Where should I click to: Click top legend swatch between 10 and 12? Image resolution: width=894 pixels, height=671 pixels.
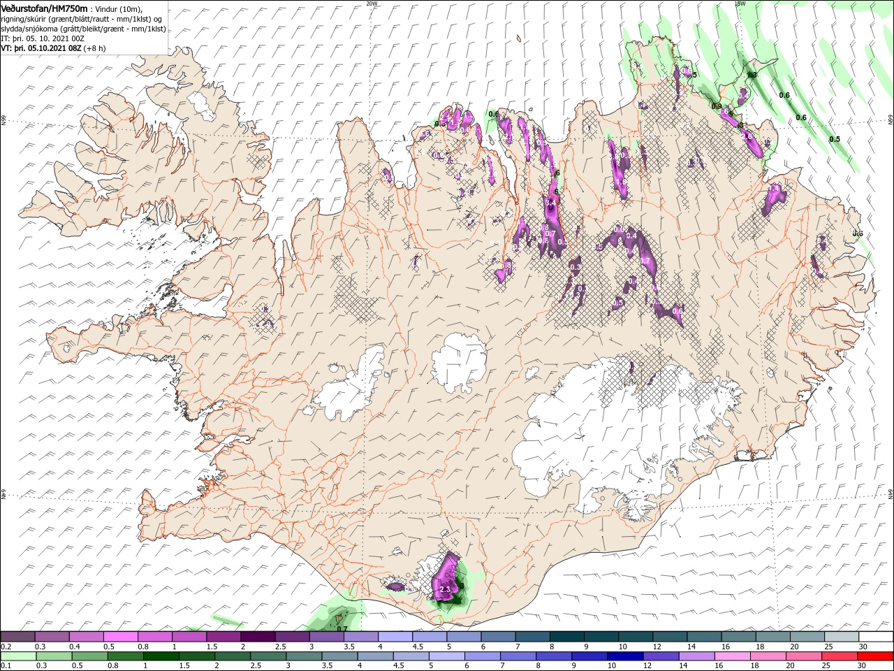[635, 637]
